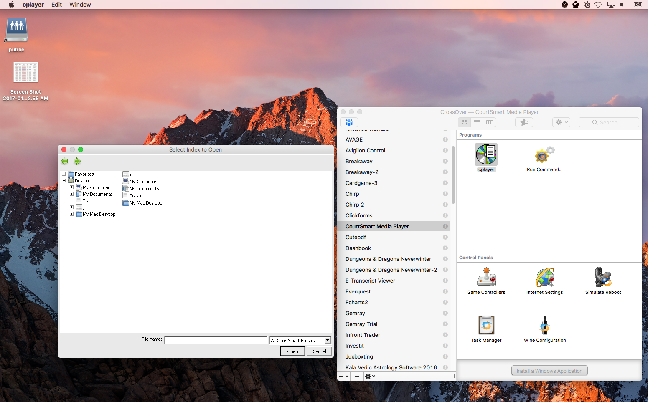
Task: Select Cutepdf bottle
Action: click(393, 237)
